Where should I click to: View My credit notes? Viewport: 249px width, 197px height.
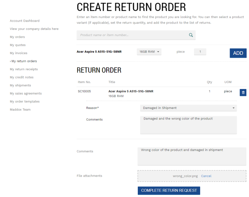pos(22,77)
